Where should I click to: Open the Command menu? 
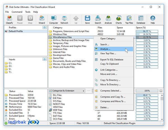coord(17,12)
